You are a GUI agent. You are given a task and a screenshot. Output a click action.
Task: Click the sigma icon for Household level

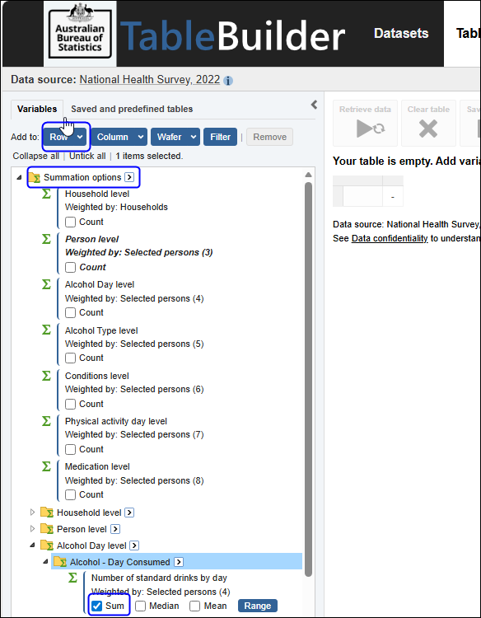click(x=46, y=194)
